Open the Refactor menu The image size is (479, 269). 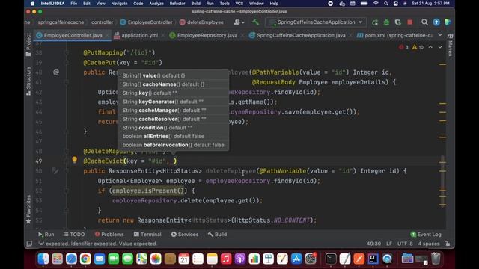[177, 4]
